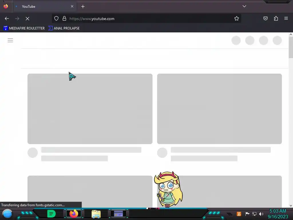Click the forward navigation arrow
The image size is (293, 220).
17,19
